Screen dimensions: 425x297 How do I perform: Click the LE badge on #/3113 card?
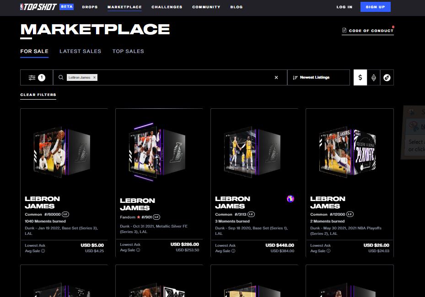coord(251,214)
